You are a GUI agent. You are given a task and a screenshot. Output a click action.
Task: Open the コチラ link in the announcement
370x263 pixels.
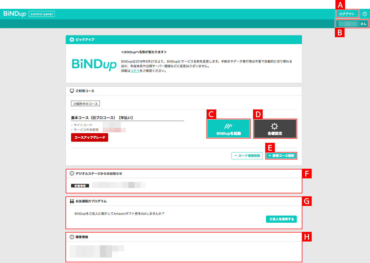click(135, 71)
